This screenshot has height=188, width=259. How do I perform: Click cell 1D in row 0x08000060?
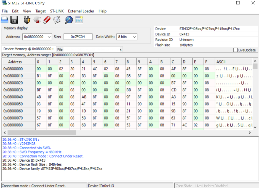pos(86,111)
